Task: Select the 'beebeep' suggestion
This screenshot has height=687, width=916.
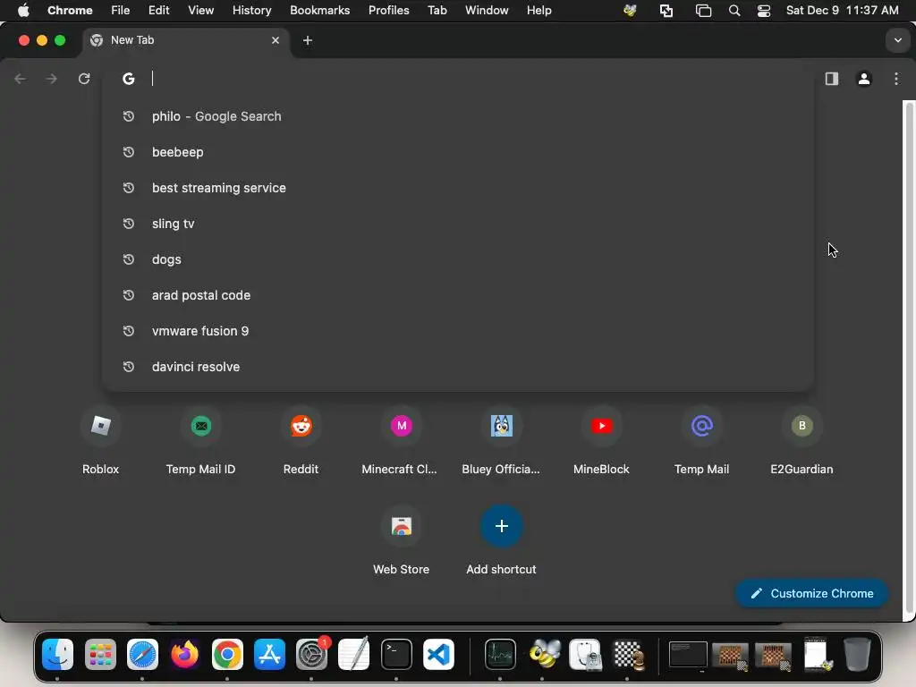Action: click(458, 152)
